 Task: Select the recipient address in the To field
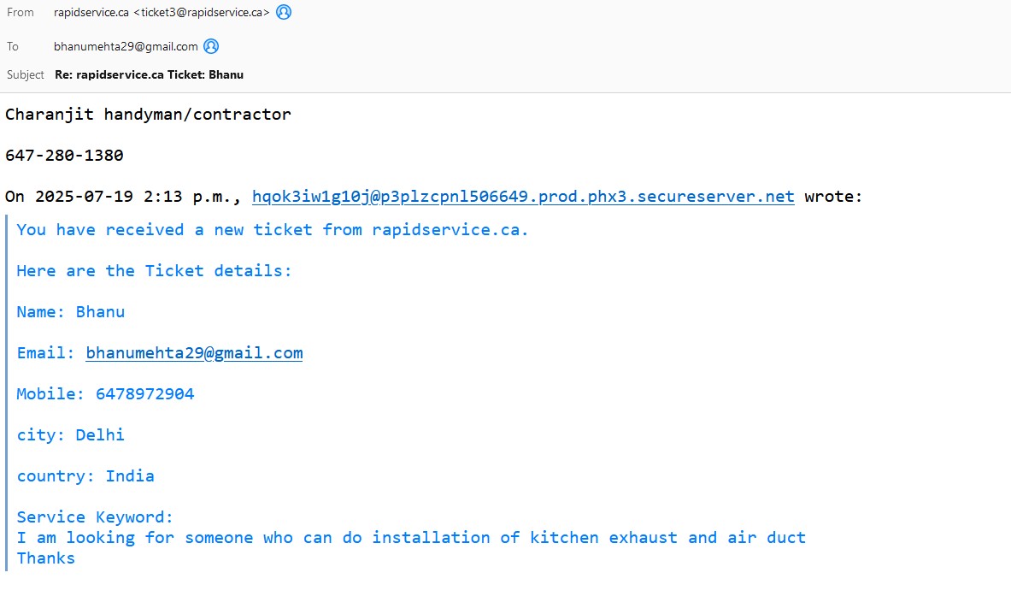pos(126,47)
